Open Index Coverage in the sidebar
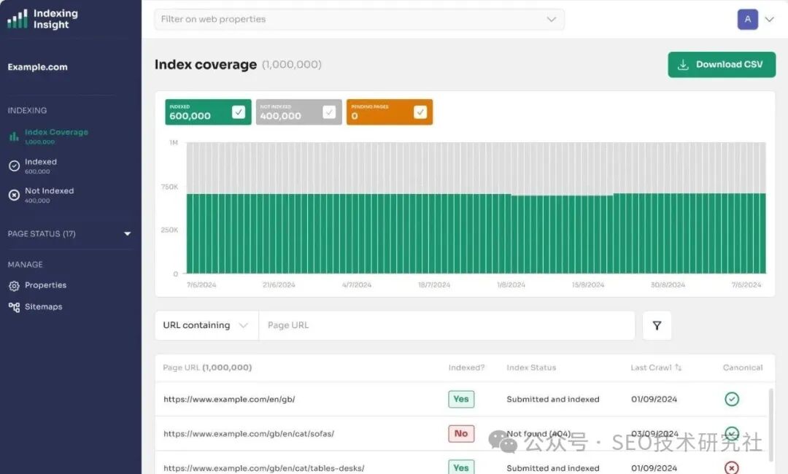The width and height of the screenshot is (788, 474). (56, 133)
